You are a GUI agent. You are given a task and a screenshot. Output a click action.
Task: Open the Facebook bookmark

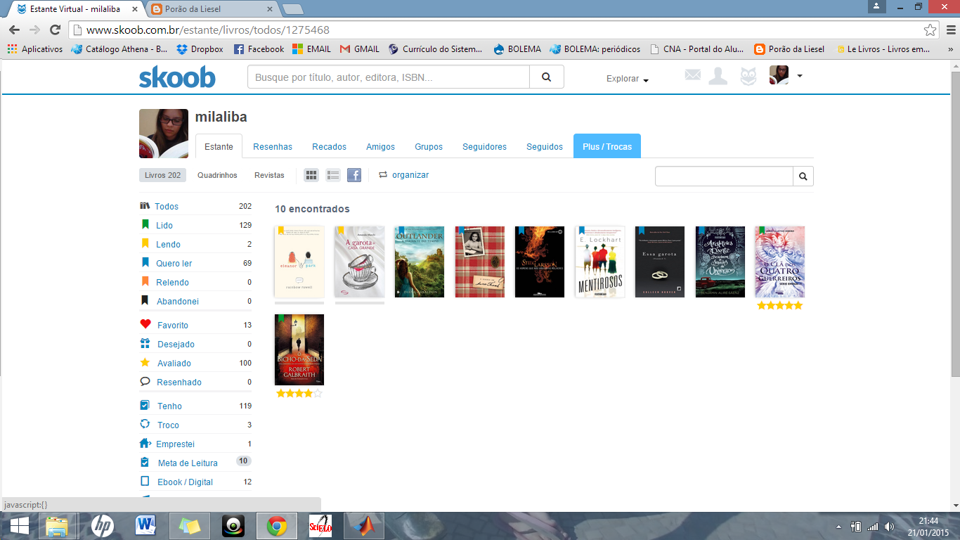(x=259, y=49)
